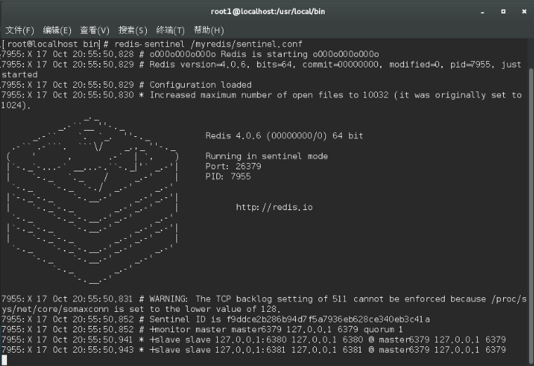Click the 'Sentinel ID is' log line
534x366 pixels.
pos(215,320)
